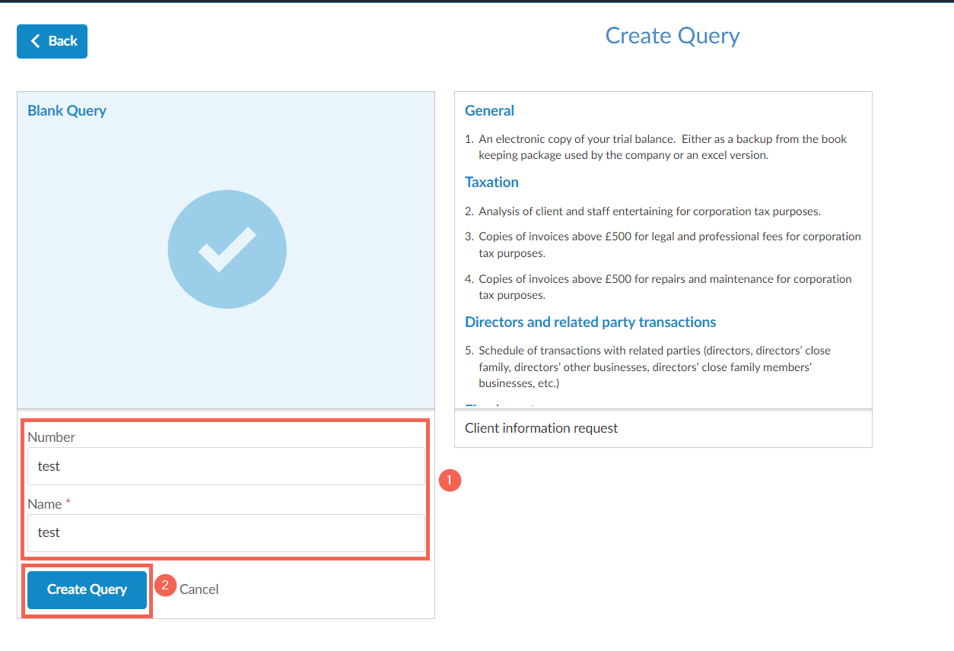The image size is (954, 651).
Task: Focus the Name input field
Action: coord(226,533)
